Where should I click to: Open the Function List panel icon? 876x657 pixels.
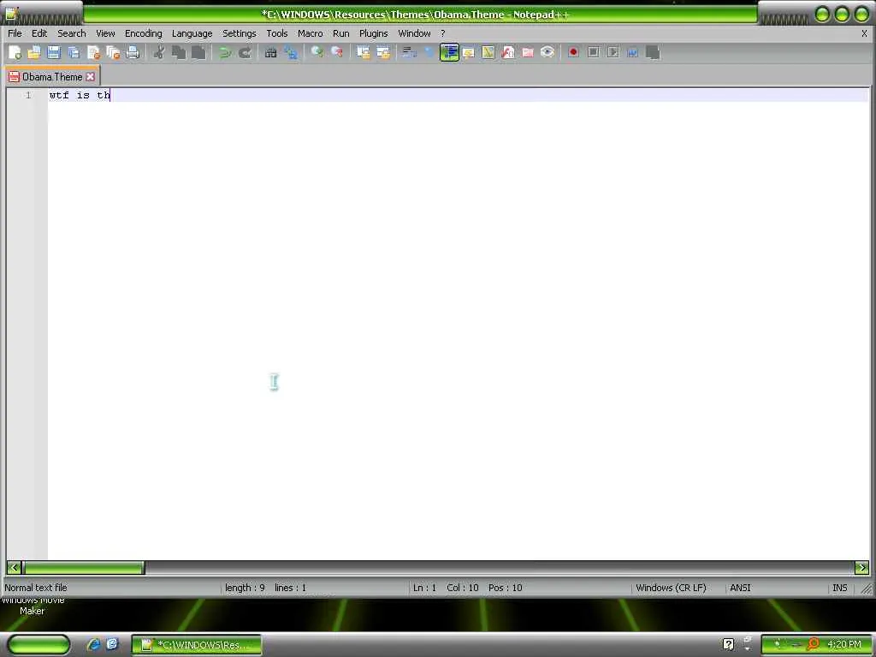(x=508, y=52)
